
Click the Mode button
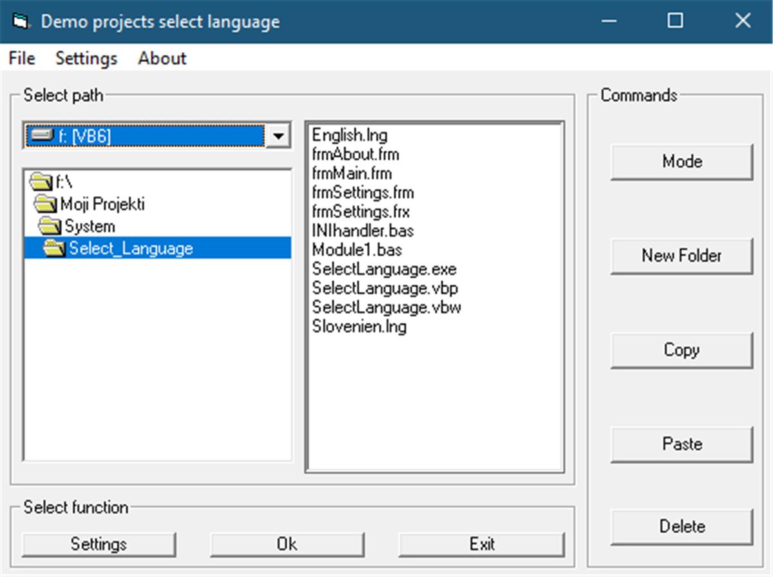(x=682, y=162)
